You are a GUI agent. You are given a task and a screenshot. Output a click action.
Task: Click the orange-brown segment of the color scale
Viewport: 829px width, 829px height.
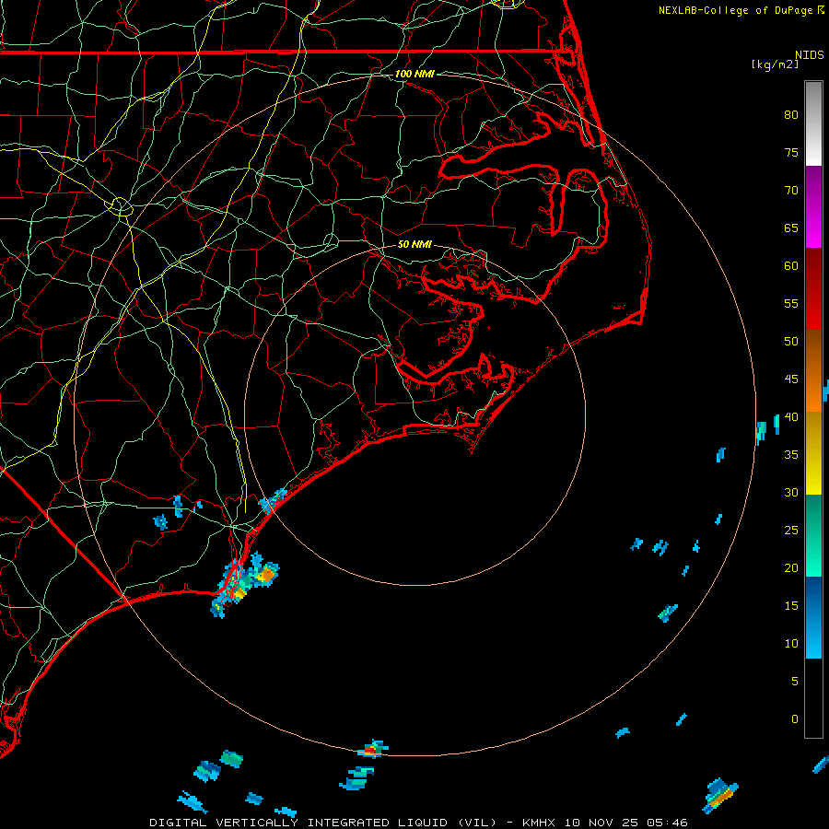[813, 371]
